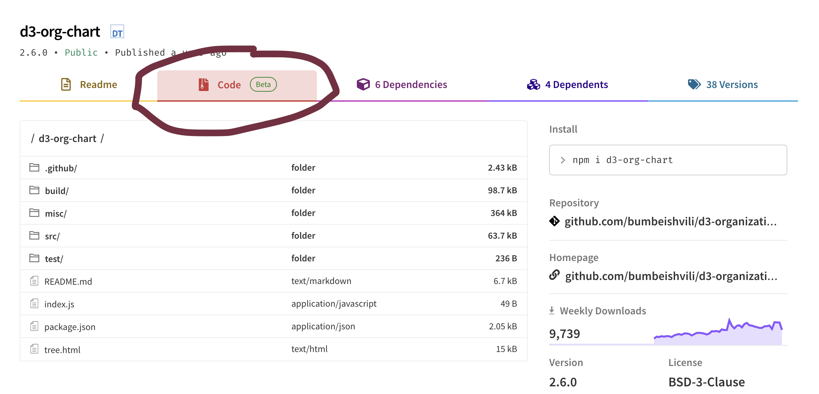Viewport: 819px width, 394px height.
Task: Click the DT TypeScript definitions badge
Action: [117, 32]
